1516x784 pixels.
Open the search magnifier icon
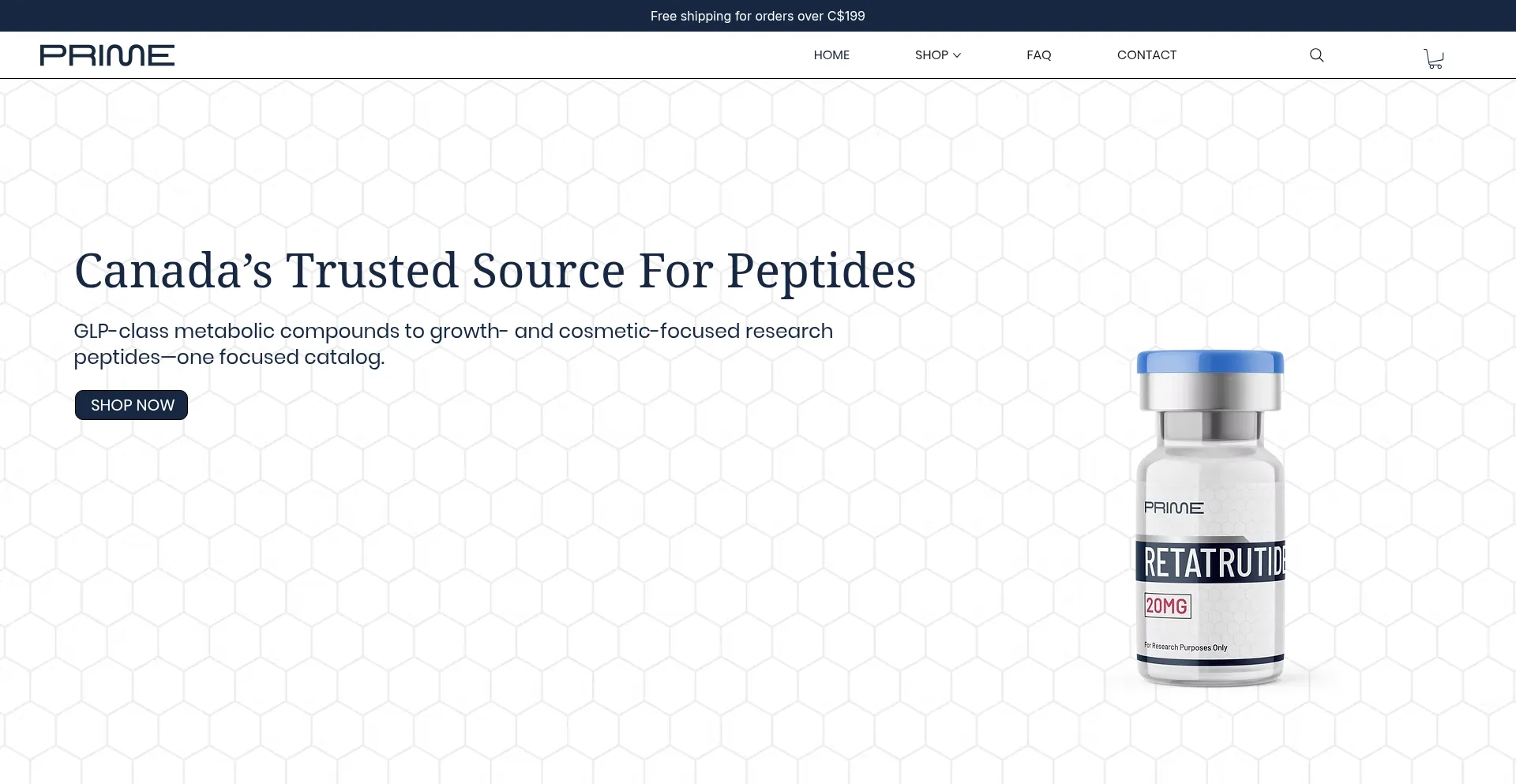coord(1316,54)
